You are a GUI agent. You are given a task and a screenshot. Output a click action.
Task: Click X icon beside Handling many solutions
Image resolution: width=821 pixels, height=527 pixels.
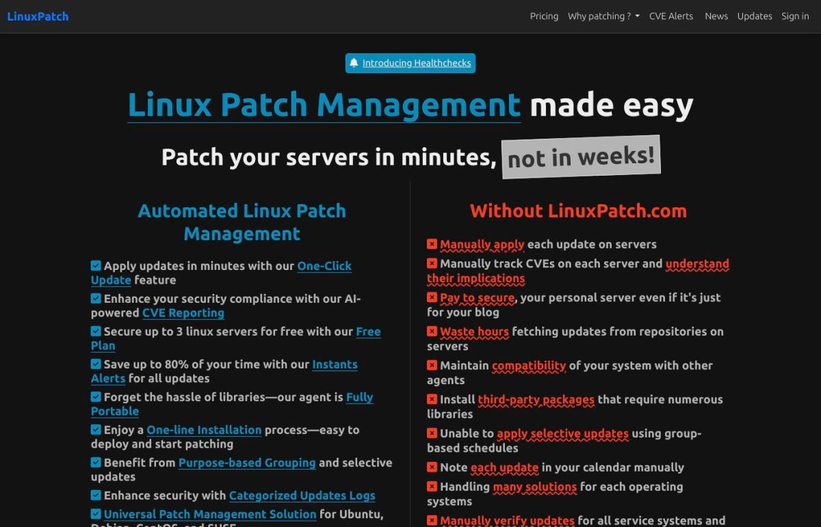pos(432,486)
